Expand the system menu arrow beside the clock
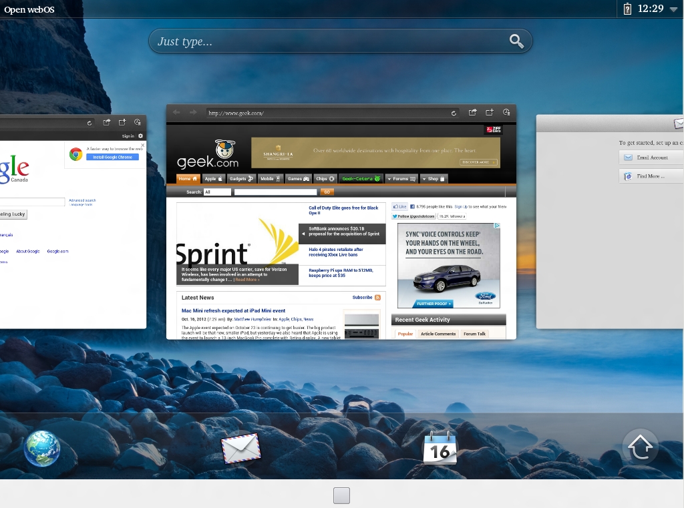Screen dimensions: 684x508 point(673,9)
